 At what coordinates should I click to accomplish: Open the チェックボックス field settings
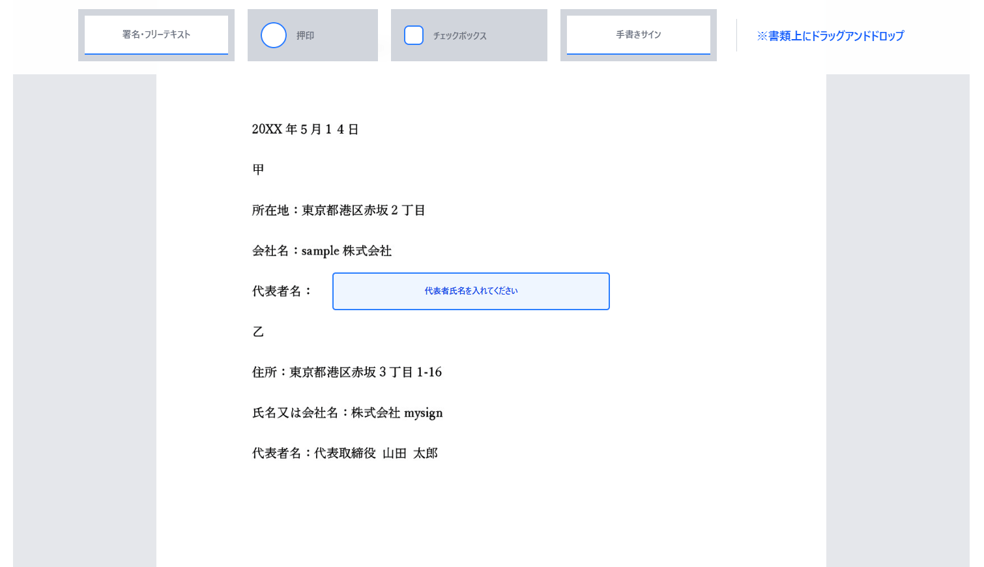(469, 35)
